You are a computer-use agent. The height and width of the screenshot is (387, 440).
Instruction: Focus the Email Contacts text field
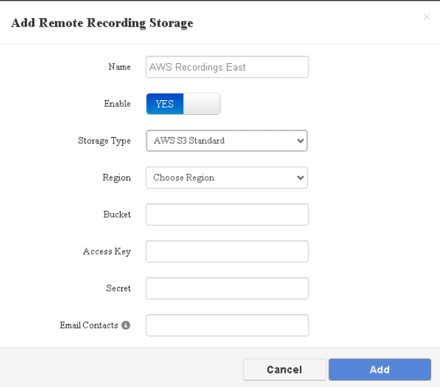click(x=227, y=325)
